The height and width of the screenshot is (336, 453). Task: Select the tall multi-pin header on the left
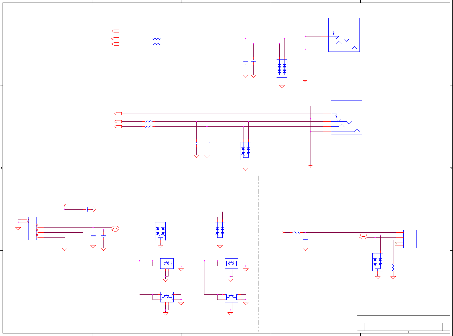click(32, 228)
